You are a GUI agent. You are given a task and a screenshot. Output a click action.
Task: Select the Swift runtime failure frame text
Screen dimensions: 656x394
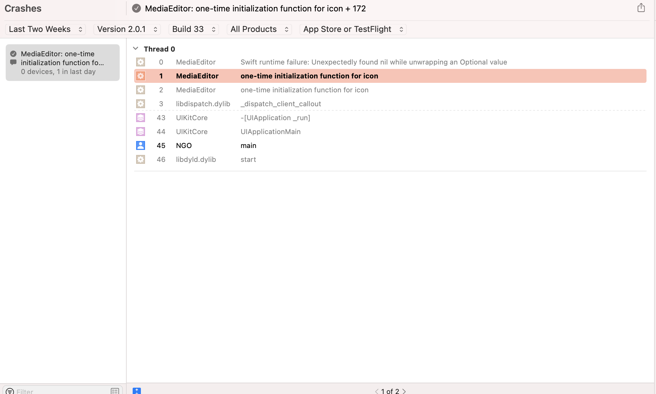[374, 62]
